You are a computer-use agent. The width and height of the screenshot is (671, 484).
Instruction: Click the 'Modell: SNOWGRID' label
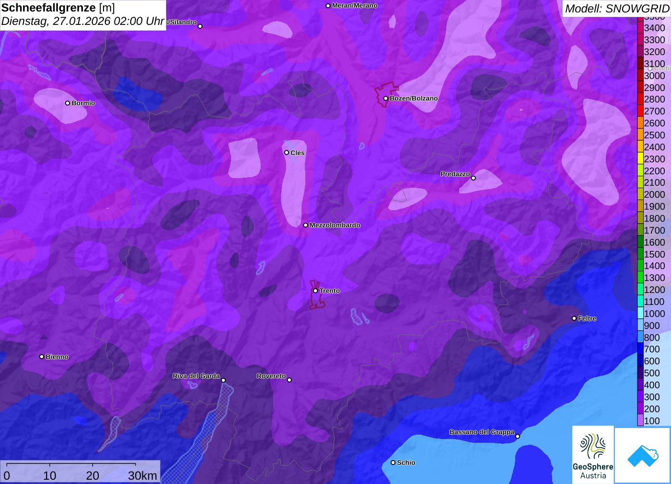click(617, 9)
